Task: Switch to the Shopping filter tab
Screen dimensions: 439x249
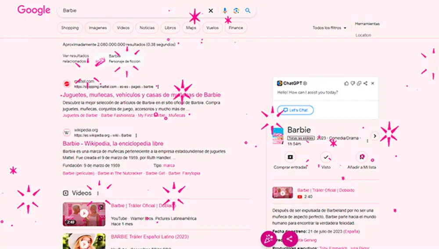Action: [70, 28]
